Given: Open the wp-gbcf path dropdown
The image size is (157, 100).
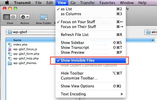Looking at the screenshot, I should (31, 32).
